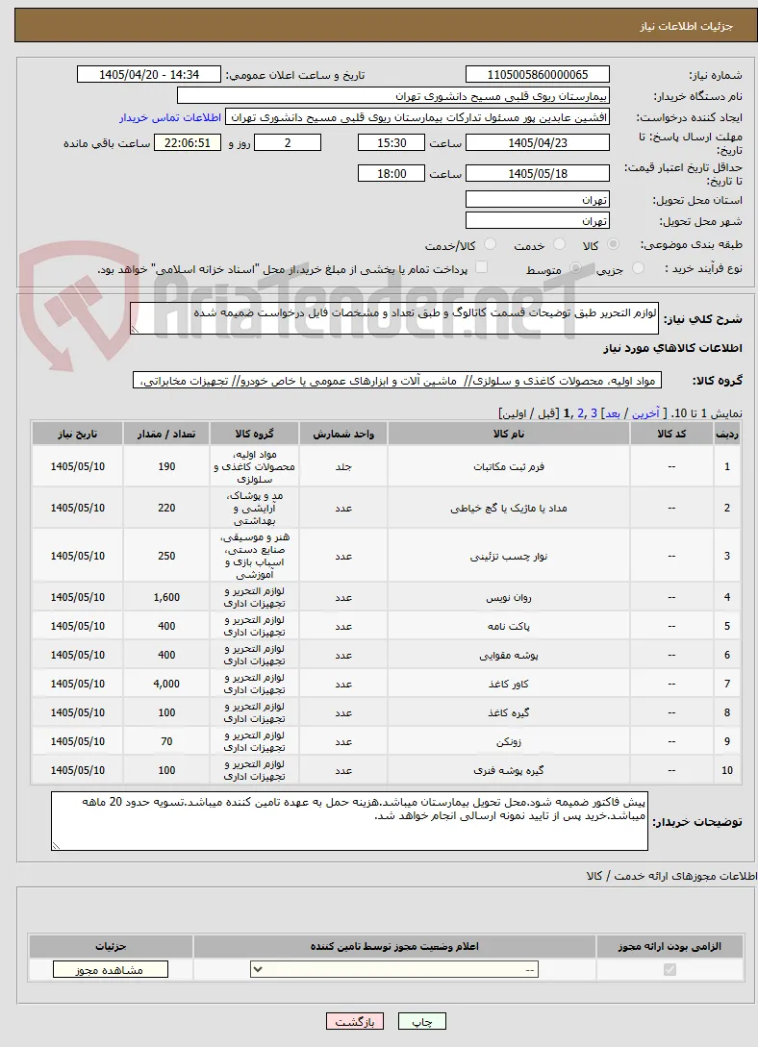Viewport: 758px width, 1047px height.
Task: Click the deadline time field 15:30
Action: [x=392, y=143]
